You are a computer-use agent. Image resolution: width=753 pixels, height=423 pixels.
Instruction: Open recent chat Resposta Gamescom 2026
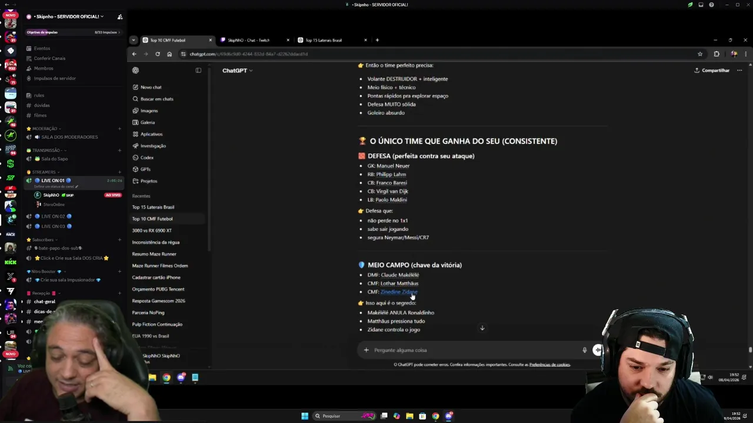coord(158,301)
